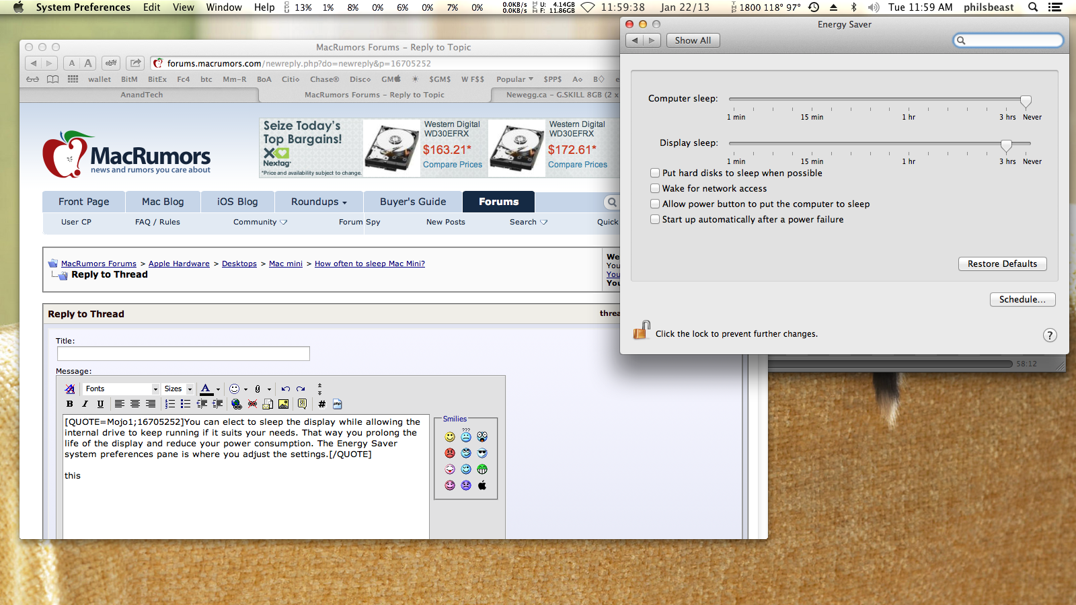Follow the Mac mini breadcrumb link
Screen dimensions: 1076x605
[x=286, y=264]
